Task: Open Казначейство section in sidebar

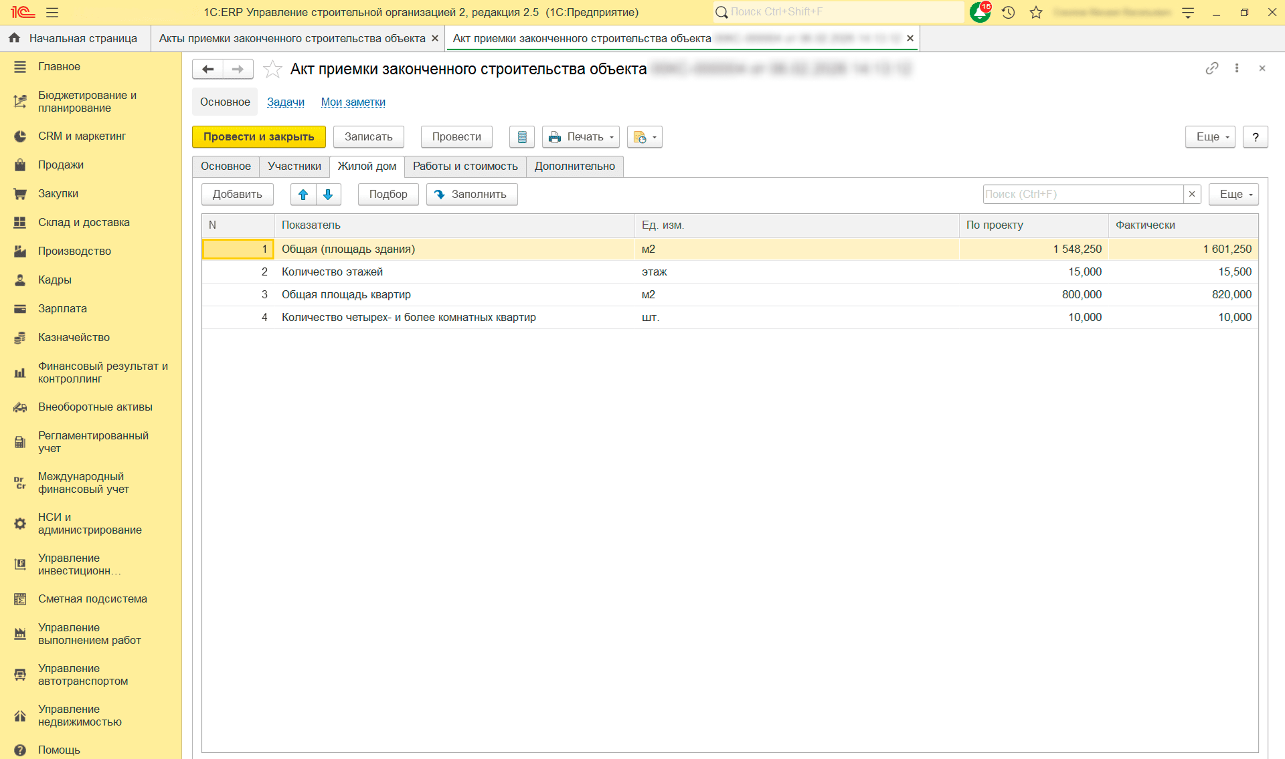Action: click(74, 338)
